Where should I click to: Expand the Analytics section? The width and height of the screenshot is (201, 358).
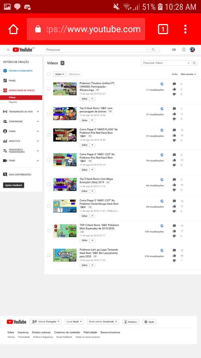pos(38,141)
